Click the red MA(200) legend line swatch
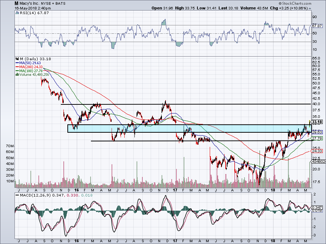 (17, 67)
